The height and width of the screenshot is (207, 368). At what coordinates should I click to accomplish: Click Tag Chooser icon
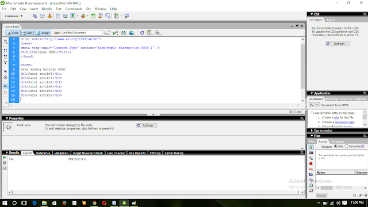[126, 16]
